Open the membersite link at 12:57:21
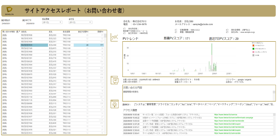Screen dimensions: 277x140 [x=229, y=127]
